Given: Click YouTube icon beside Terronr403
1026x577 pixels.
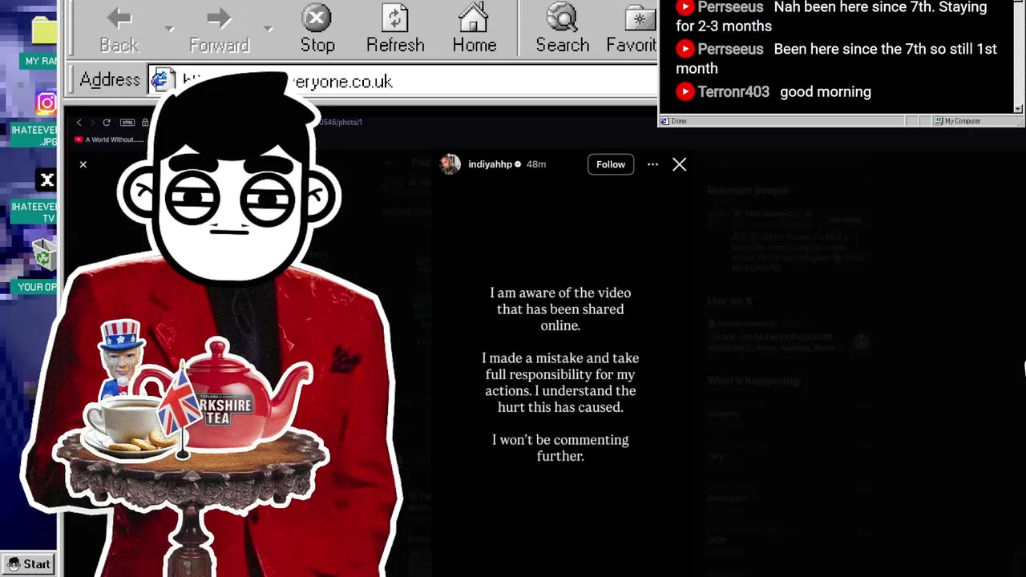Looking at the screenshot, I should point(685,91).
